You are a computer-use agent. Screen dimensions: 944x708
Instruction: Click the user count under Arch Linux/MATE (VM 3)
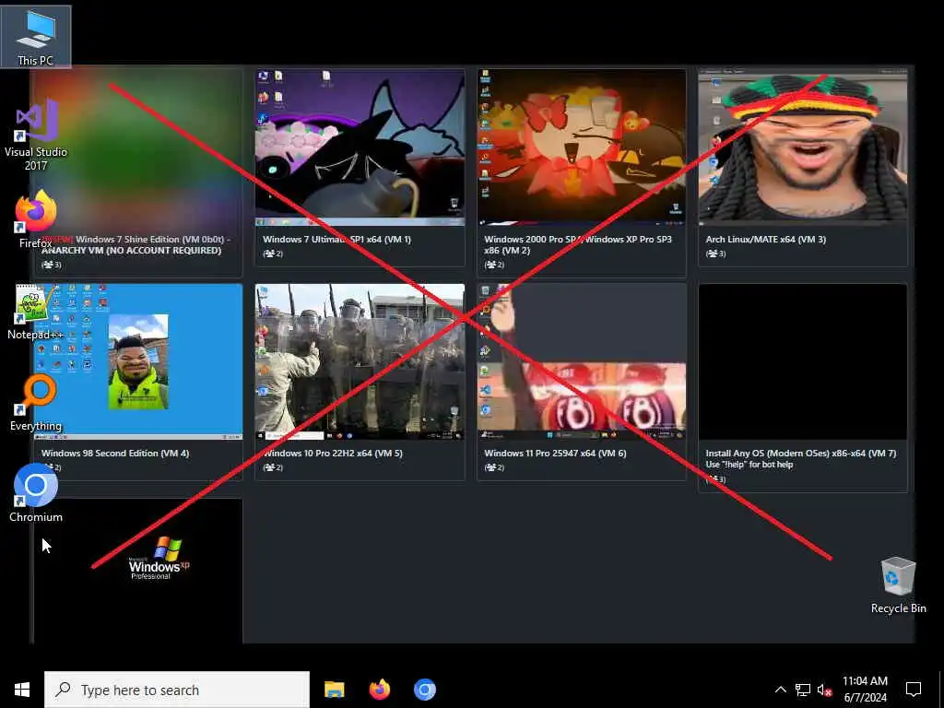[715, 254]
